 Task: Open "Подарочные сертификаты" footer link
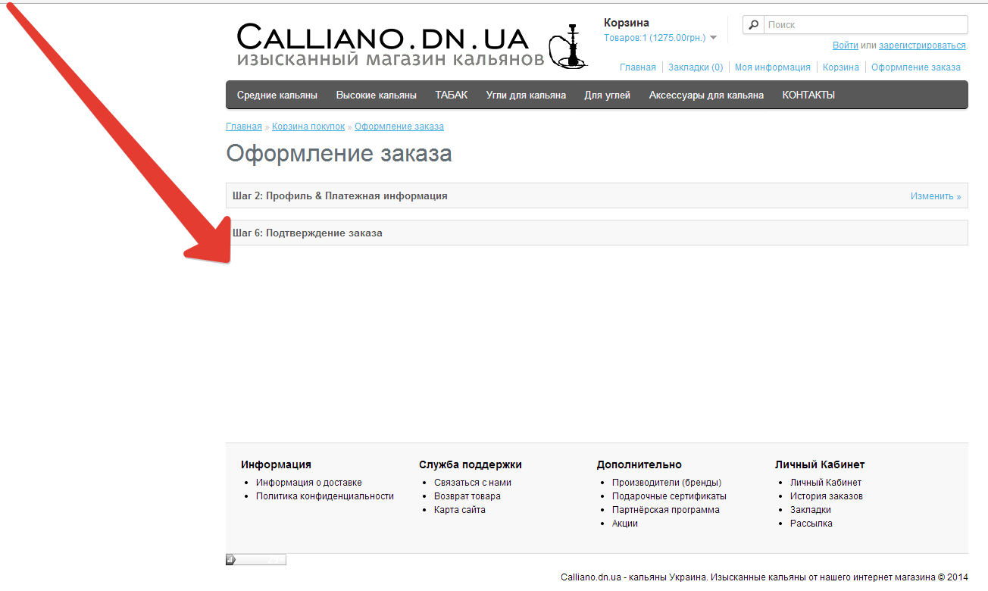(669, 496)
